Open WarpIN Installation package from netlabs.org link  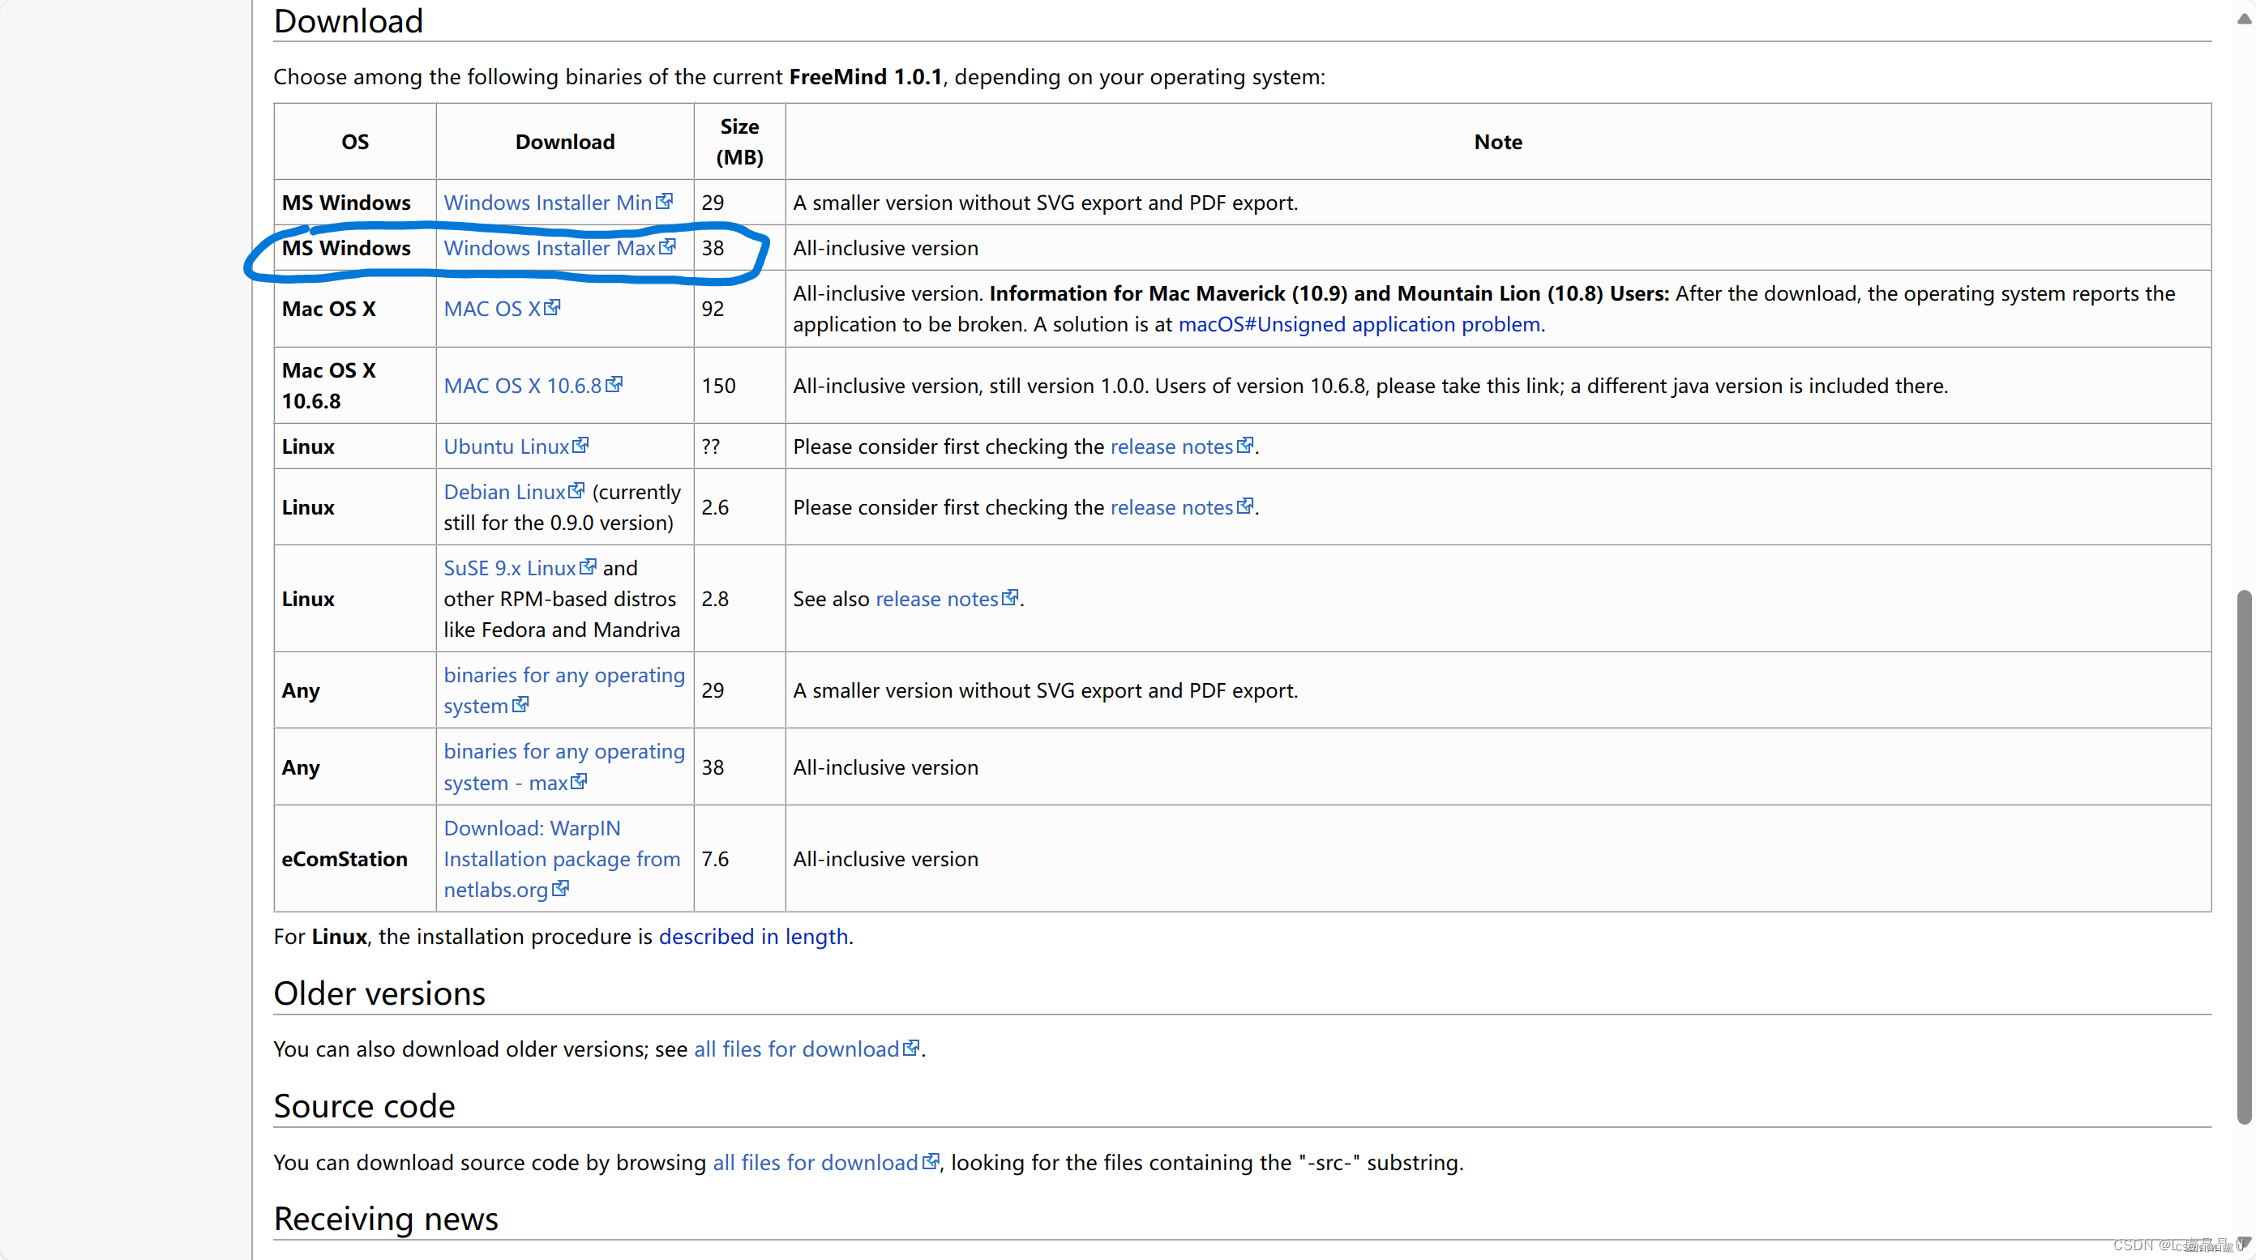(562, 859)
